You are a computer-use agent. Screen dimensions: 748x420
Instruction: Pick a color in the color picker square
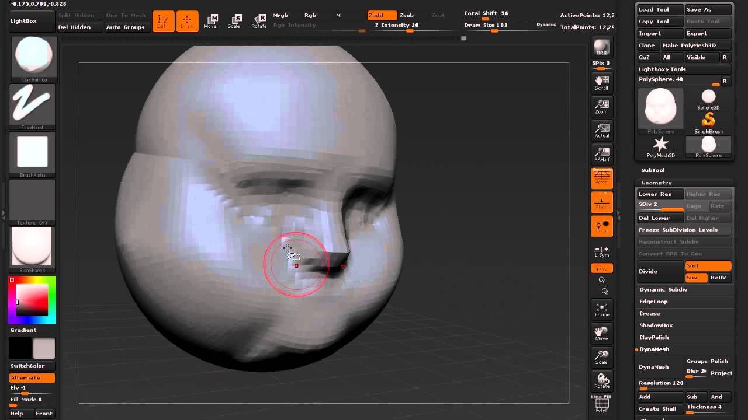coord(32,300)
